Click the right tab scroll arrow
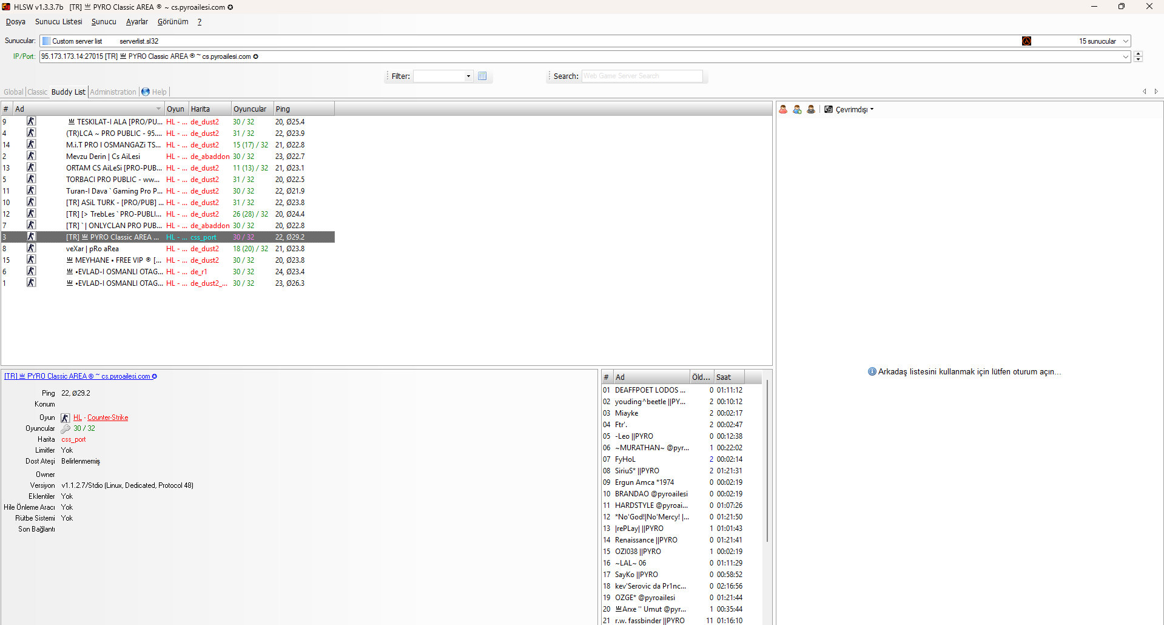The image size is (1164, 625). [1156, 92]
